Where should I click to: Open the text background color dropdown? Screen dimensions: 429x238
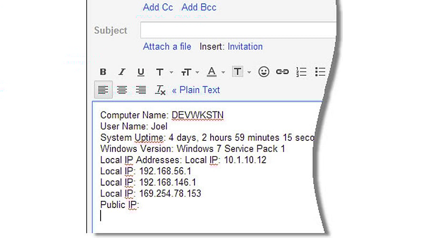[x=241, y=72]
